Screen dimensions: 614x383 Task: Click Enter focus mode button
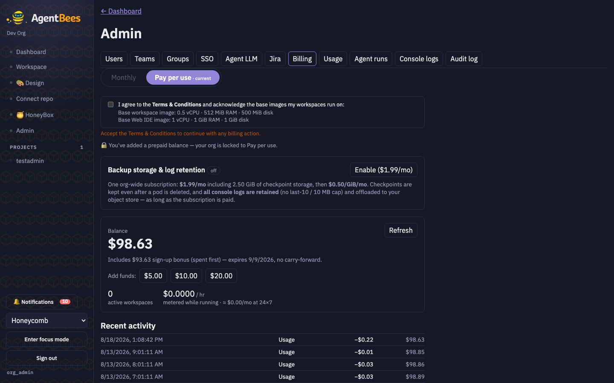click(46, 339)
